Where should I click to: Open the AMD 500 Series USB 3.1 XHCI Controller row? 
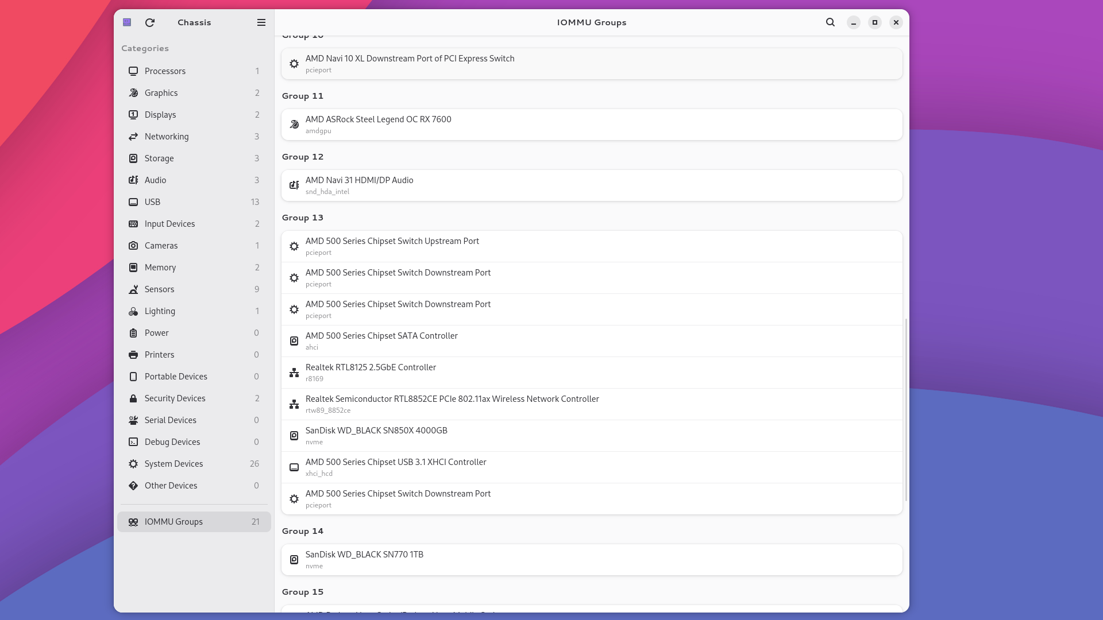[x=592, y=467]
